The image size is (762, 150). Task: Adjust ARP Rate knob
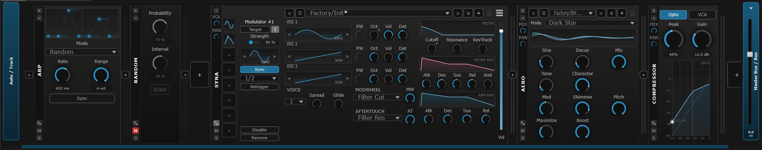point(63,75)
